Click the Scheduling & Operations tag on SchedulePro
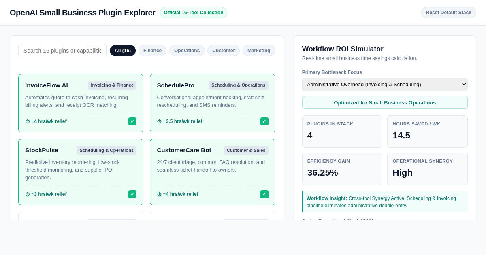The height and width of the screenshot is (255, 486). point(239,85)
